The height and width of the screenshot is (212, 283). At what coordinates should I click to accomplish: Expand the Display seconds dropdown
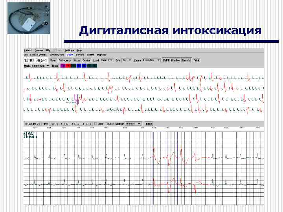pyautogui.click(x=133, y=124)
